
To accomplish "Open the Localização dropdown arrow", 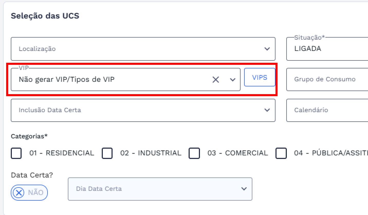I will click(267, 49).
